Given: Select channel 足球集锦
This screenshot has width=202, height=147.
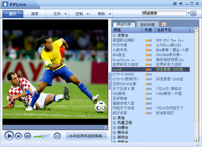Looking at the screenshot, I should point(120,99).
